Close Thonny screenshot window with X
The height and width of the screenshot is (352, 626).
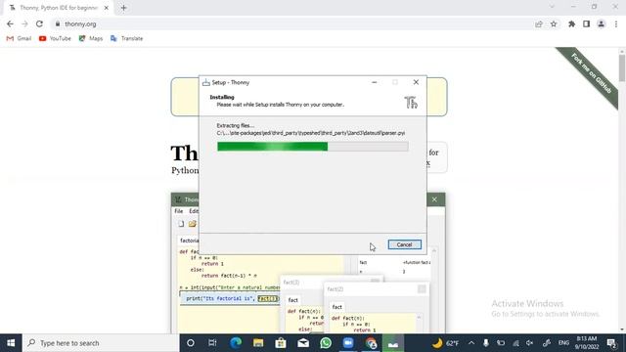(434, 199)
